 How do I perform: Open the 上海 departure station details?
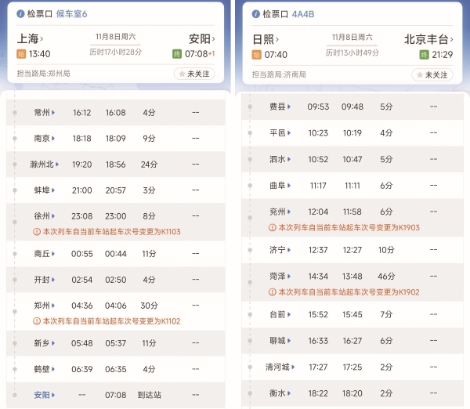coord(31,38)
